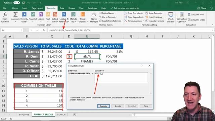The image size is (215, 121).
Task: Click Calculate Sheet
Action: [196, 20]
